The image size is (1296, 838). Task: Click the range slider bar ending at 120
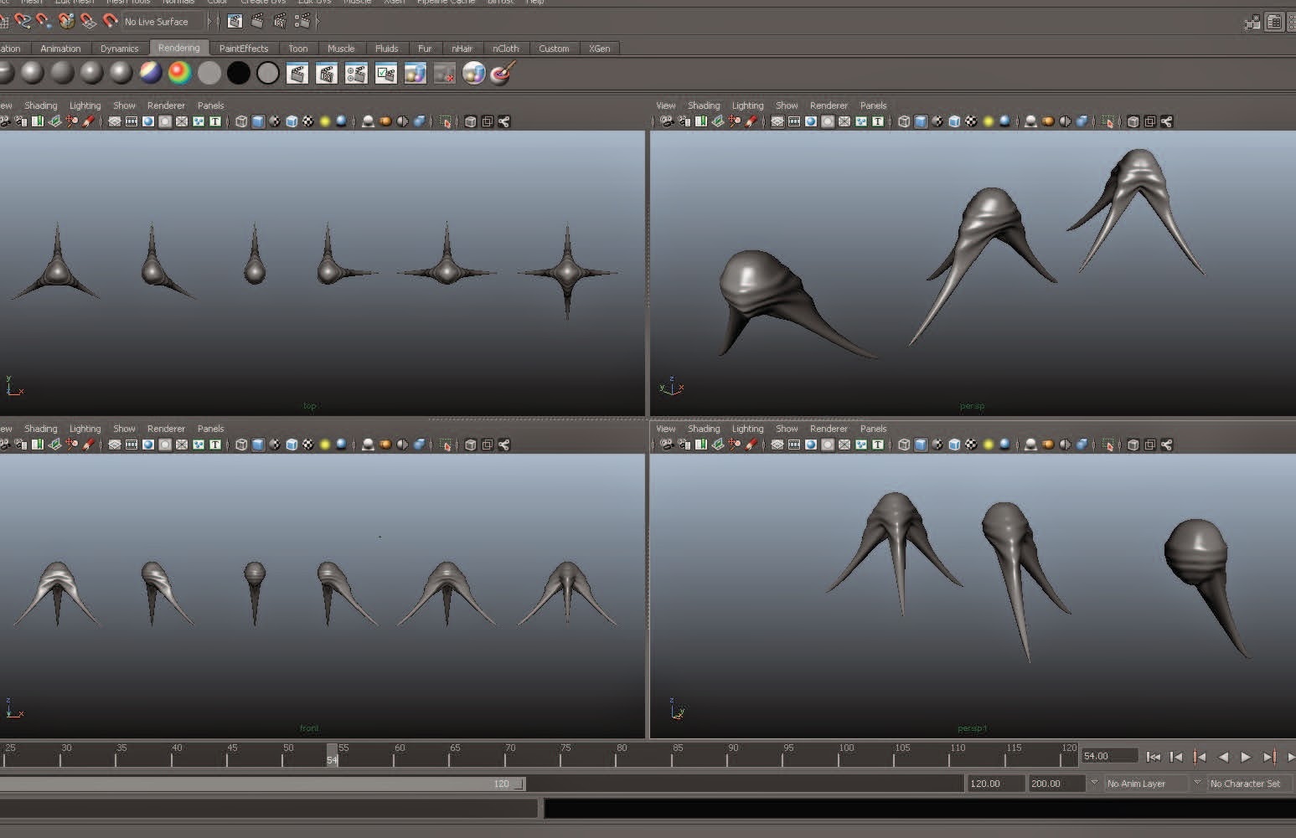(261, 784)
